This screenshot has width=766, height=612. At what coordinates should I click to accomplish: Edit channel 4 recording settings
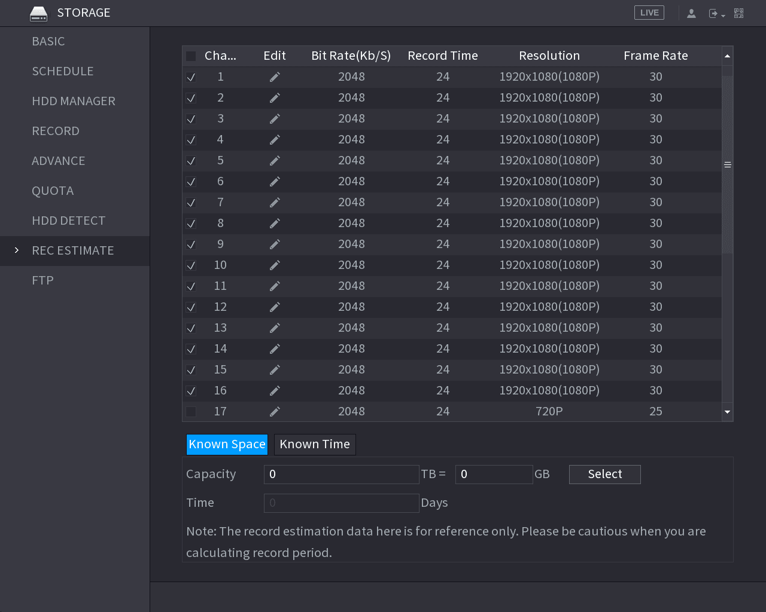point(275,140)
